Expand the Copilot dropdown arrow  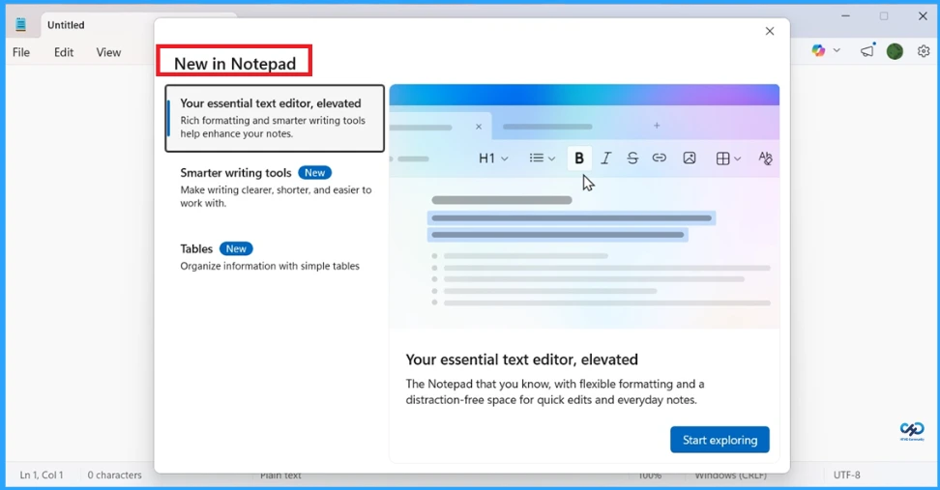pos(837,51)
